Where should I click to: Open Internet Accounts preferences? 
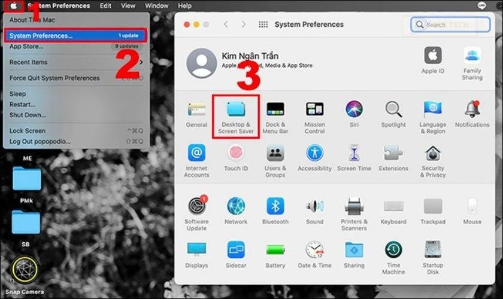196,161
